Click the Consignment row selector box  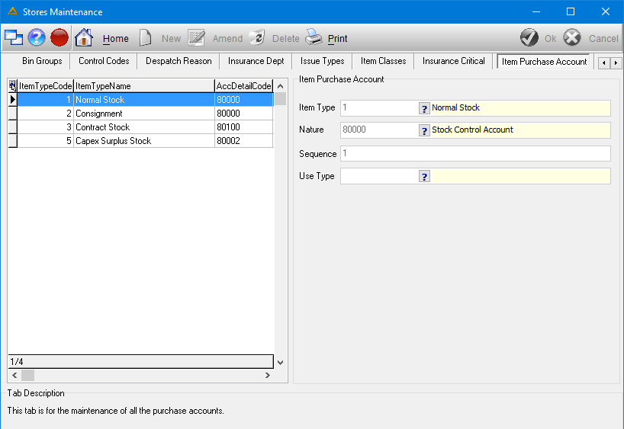tap(13, 114)
